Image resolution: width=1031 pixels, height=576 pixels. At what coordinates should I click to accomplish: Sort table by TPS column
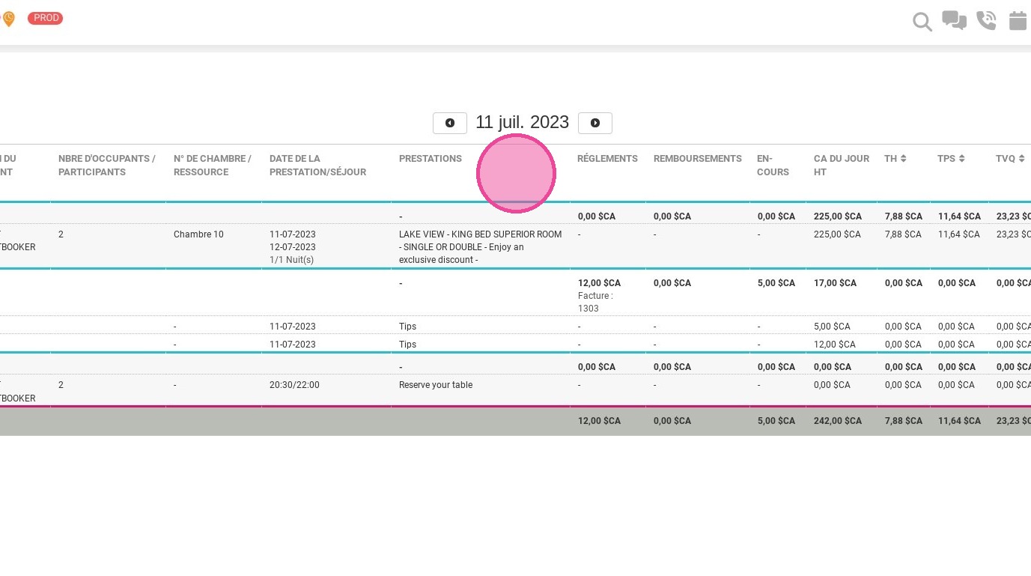tap(951, 159)
